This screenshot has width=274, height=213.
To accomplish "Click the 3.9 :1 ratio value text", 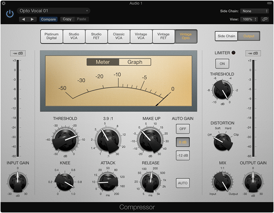I will (108, 118).
